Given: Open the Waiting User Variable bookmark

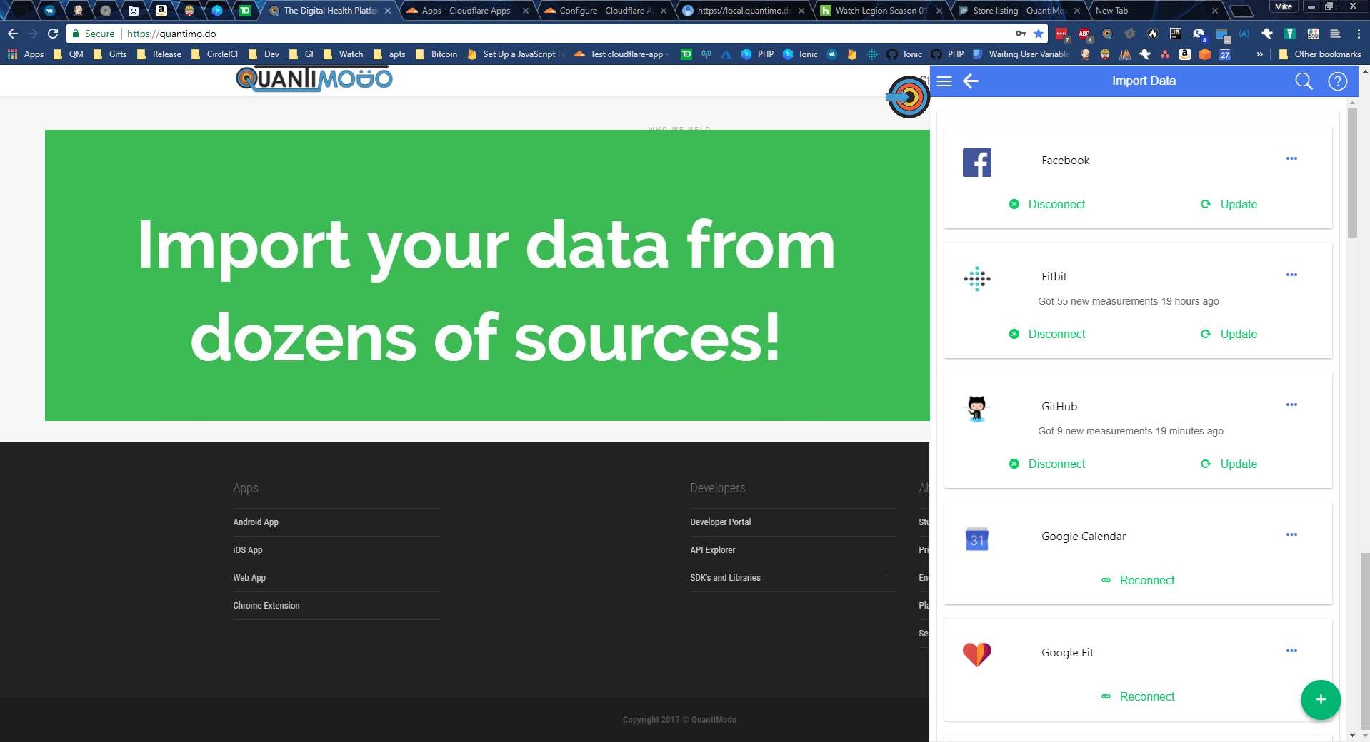Looking at the screenshot, I should tap(1021, 54).
